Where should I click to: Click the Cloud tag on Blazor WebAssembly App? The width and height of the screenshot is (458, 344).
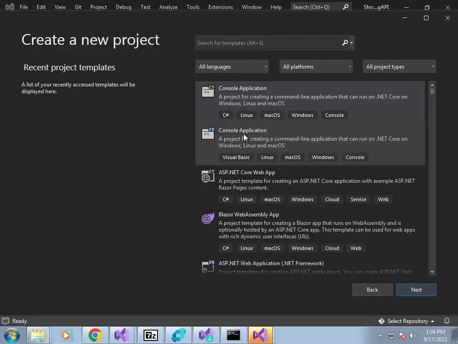332,248
